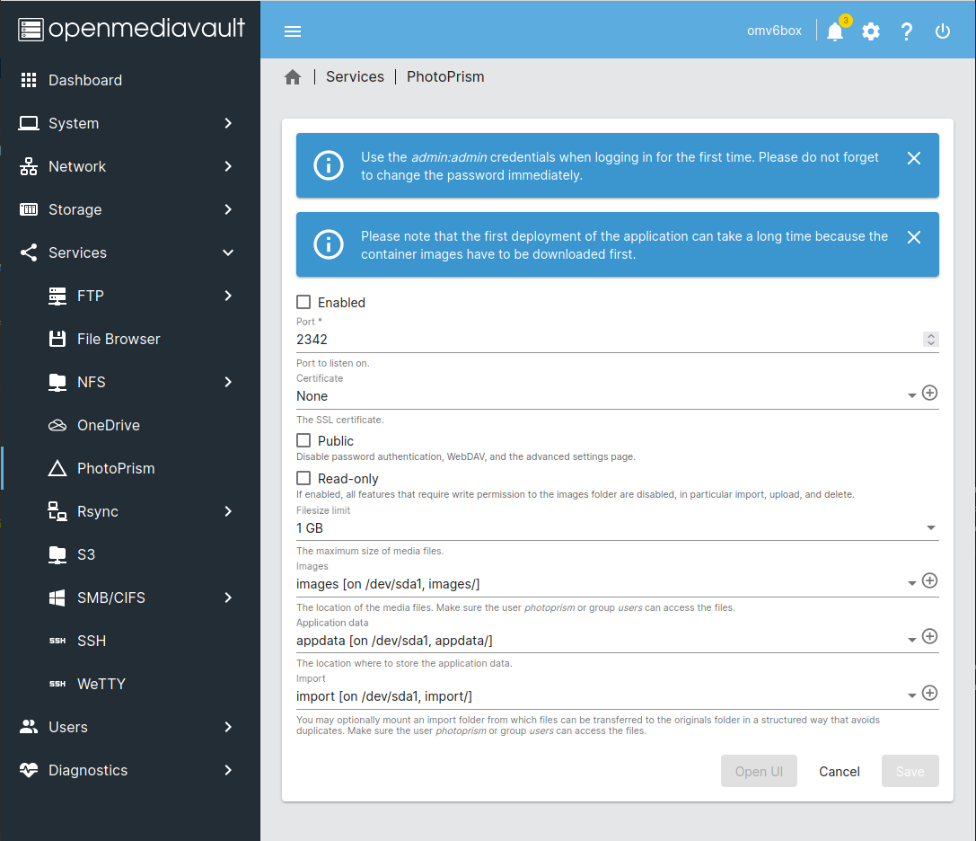The height and width of the screenshot is (841, 976).
Task: Increase the Port value with the stepper
Action: pyautogui.click(x=930, y=335)
